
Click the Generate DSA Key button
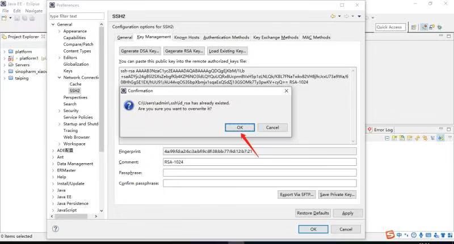(x=140, y=51)
